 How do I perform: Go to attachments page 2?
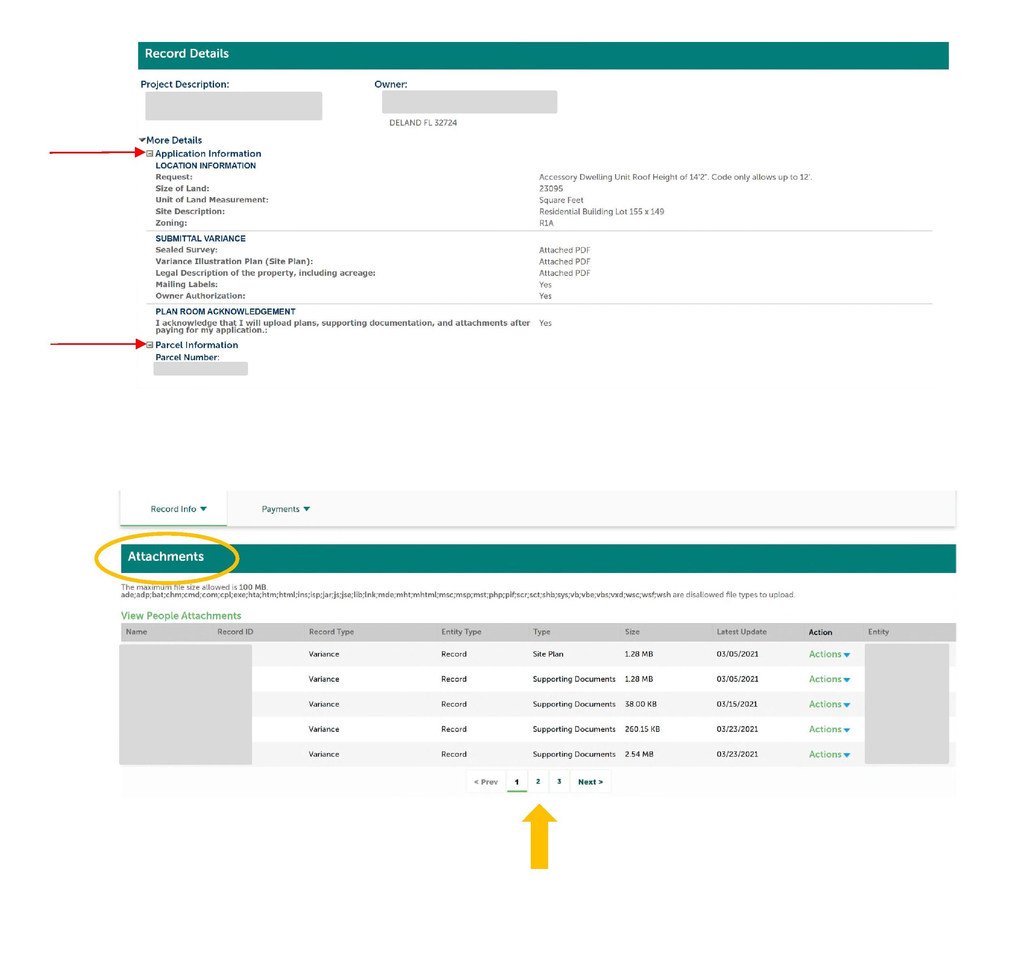click(538, 781)
